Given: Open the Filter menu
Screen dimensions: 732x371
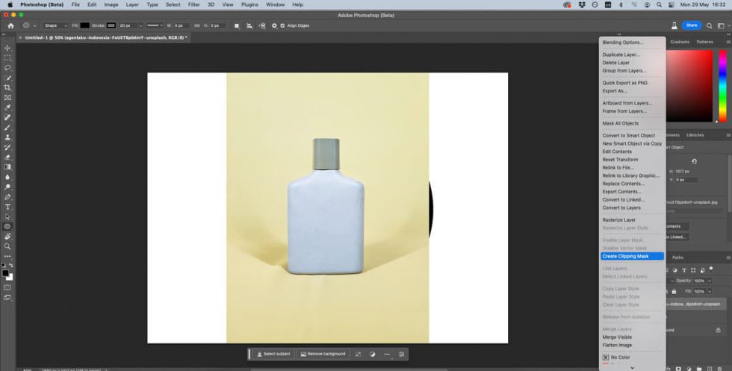Looking at the screenshot, I should (193, 4).
